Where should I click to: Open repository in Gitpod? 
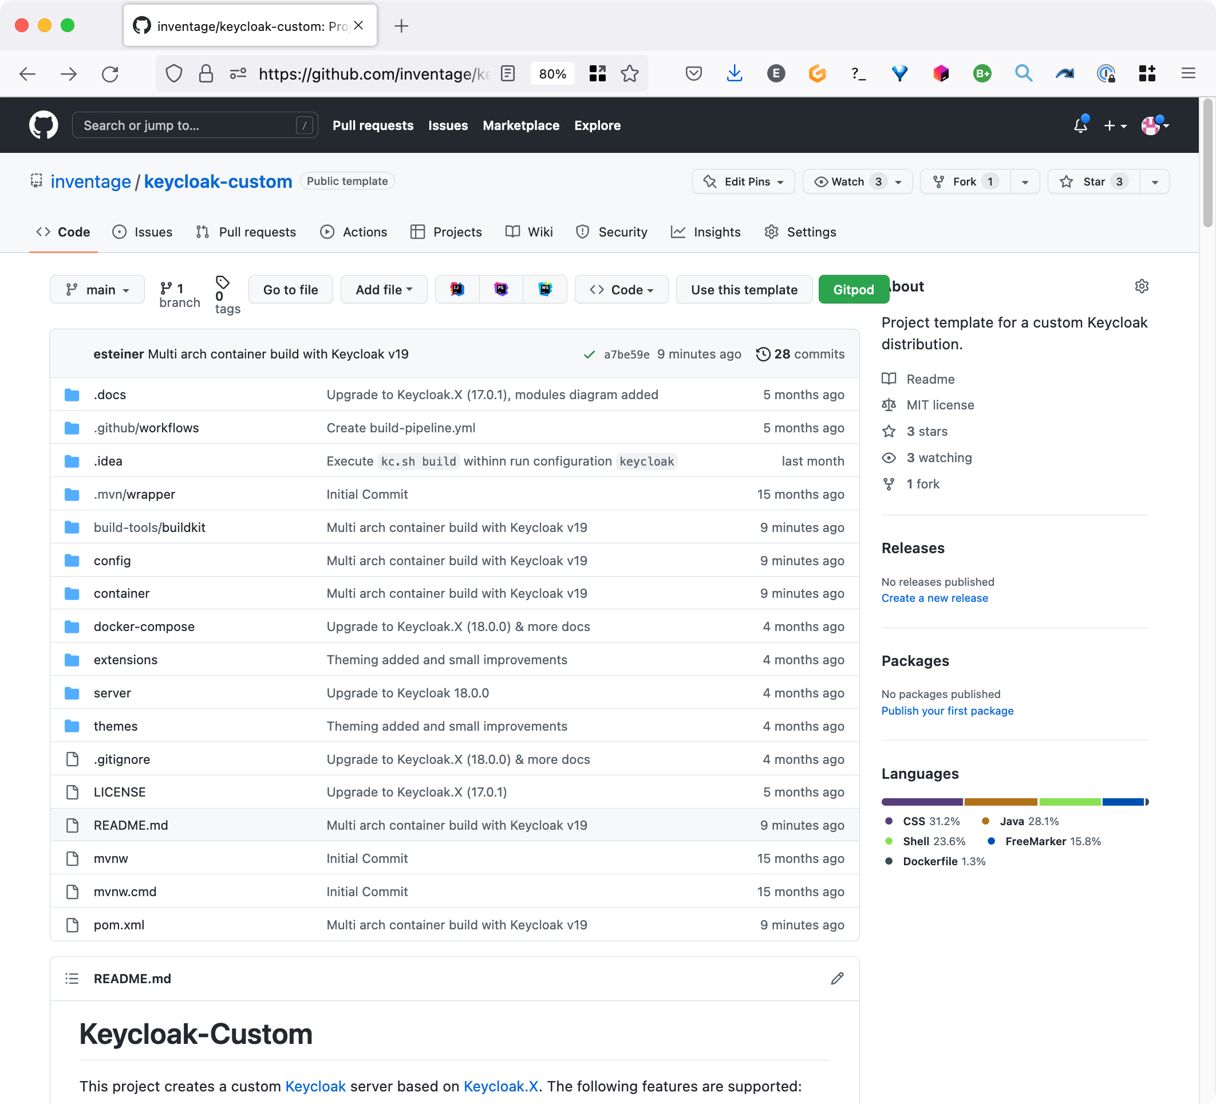pyautogui.click(x=854, y=290)
